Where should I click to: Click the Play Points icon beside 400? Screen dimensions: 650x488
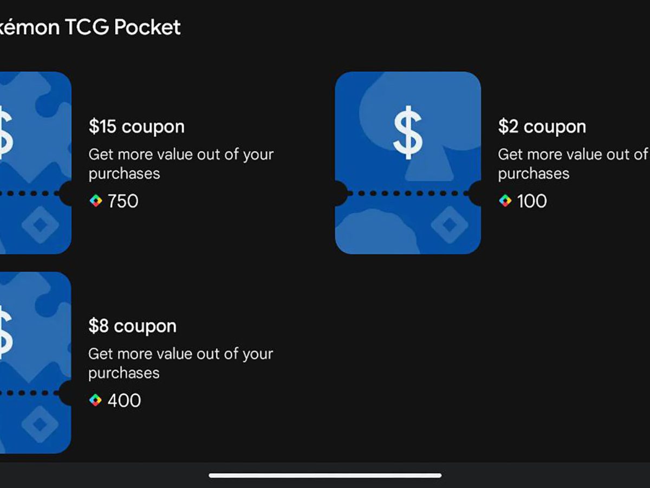(x=95, y=401)
